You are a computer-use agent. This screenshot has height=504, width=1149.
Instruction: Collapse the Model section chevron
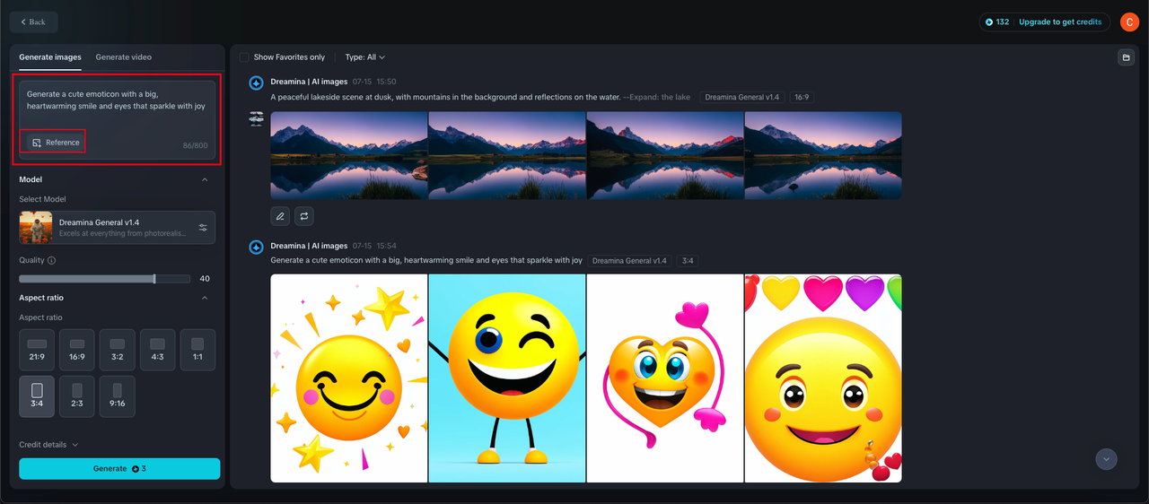tap(205, 179)
